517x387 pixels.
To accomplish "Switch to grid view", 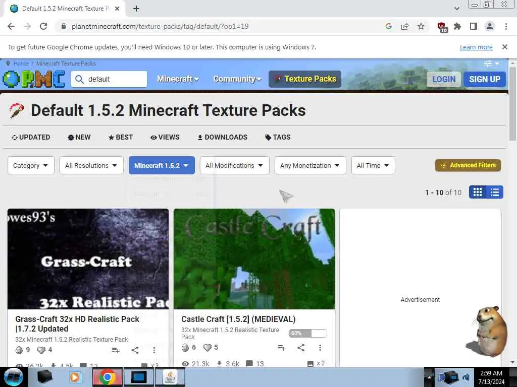I will pos(478,192).
